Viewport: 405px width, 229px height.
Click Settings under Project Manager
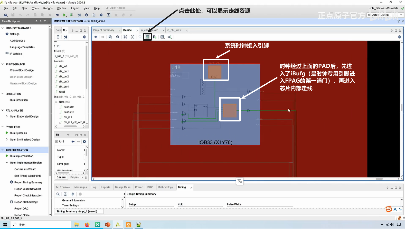15,34
